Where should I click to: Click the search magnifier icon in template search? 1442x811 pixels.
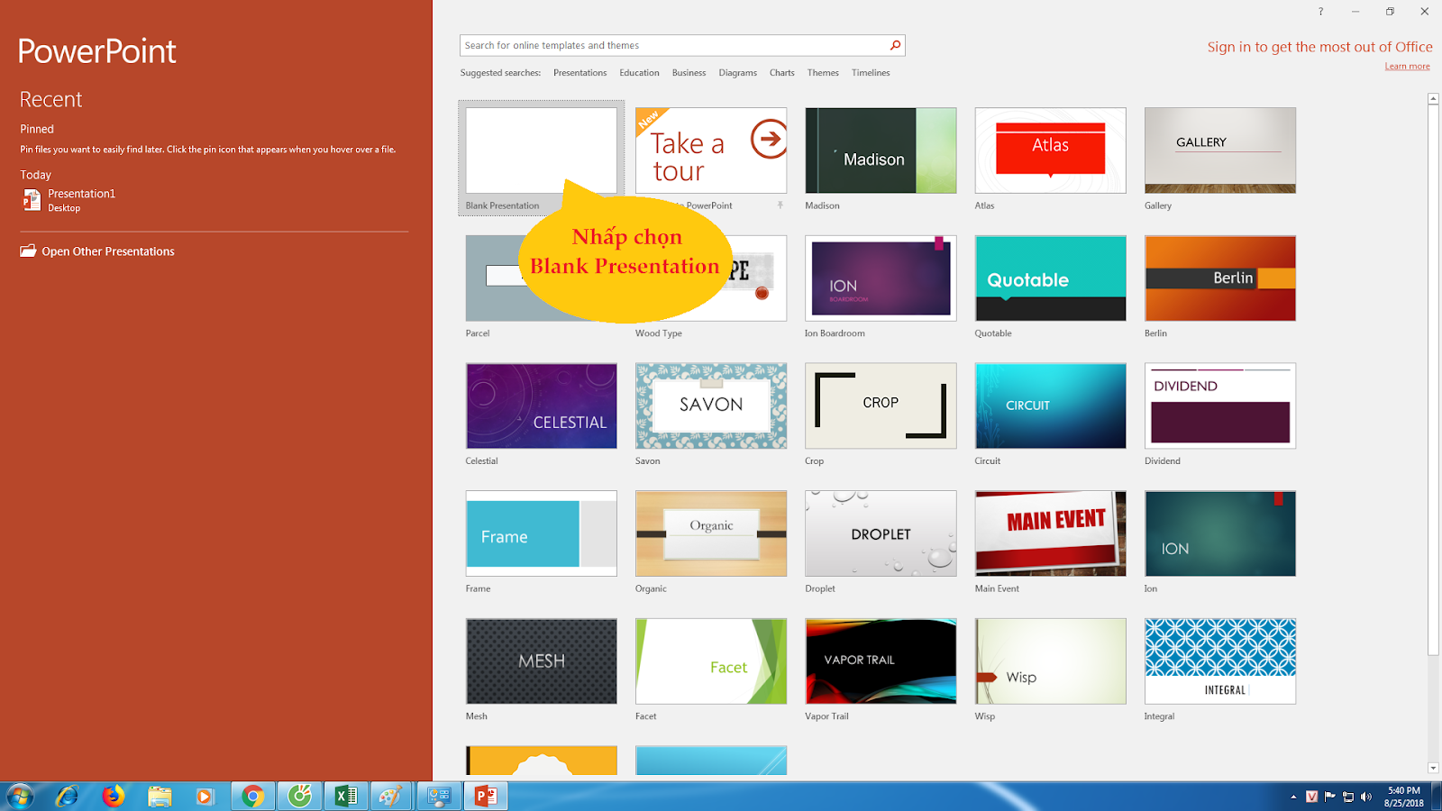click(x=895, y=45)
